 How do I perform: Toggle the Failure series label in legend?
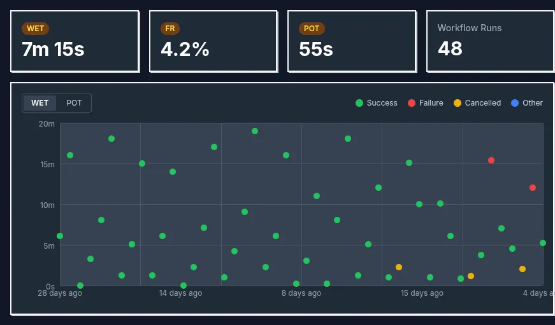[x=431, y=103]
